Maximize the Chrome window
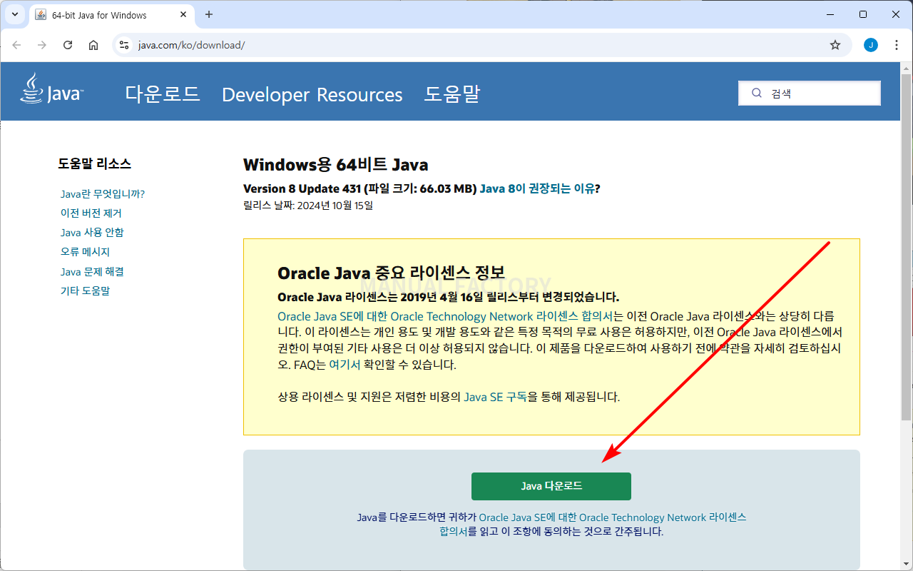The height and width of the screenshot is (571, 913). click(863, 14)
